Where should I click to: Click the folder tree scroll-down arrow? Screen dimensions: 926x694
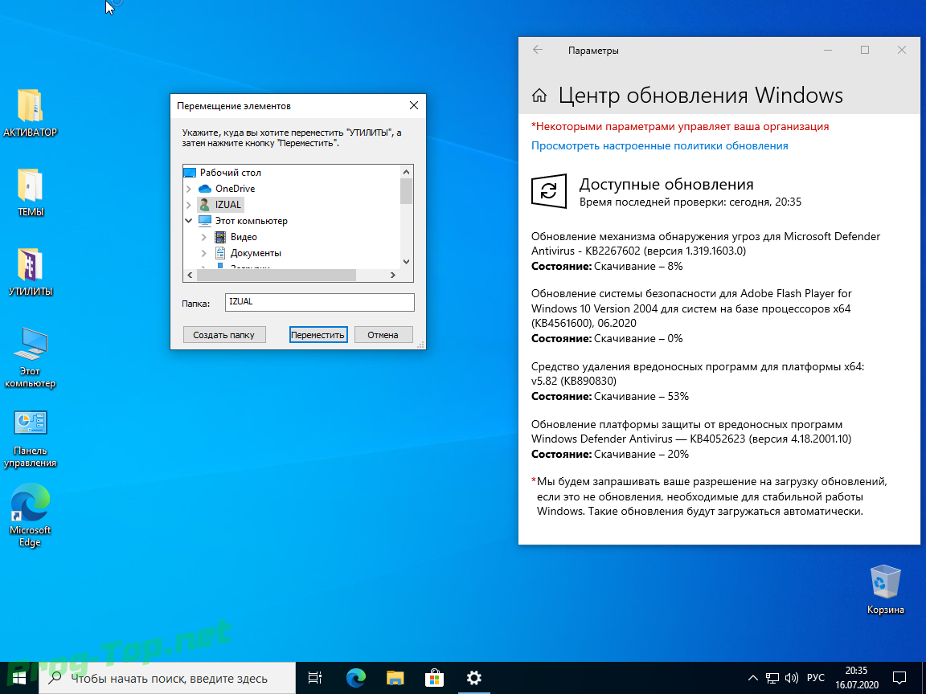tap(406, 262)
